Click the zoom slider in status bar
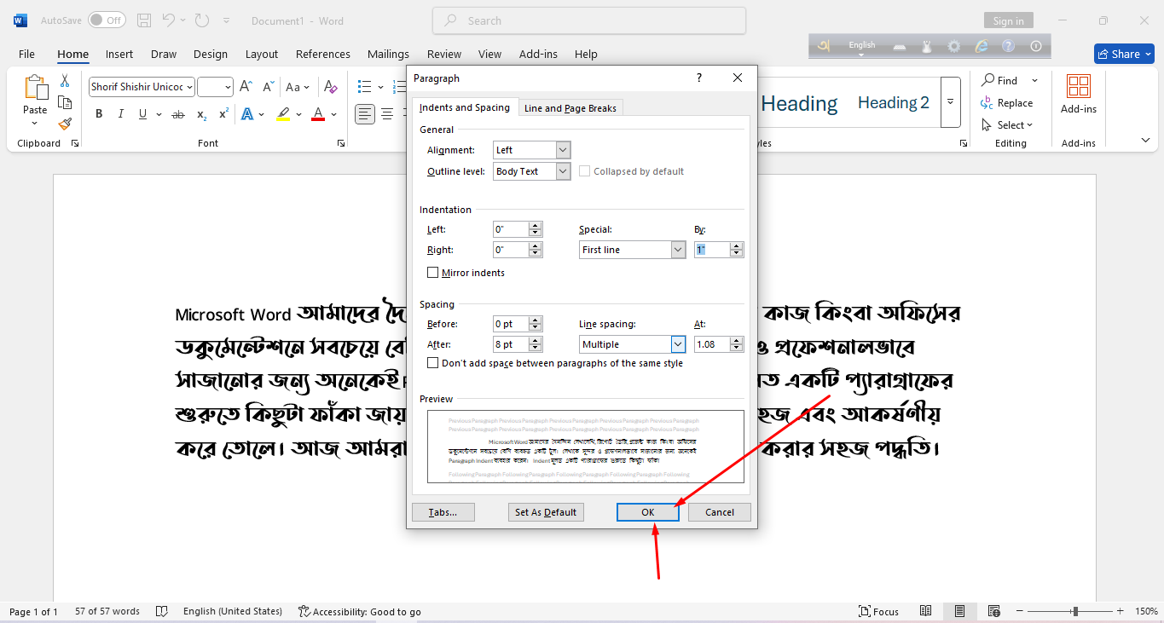This screenshot has height=623, width=1164. (1075, 611)
